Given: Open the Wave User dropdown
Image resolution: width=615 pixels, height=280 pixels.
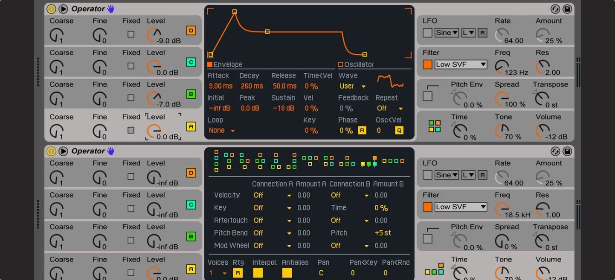Looking at the screenshot, I should tap(353, 86).
